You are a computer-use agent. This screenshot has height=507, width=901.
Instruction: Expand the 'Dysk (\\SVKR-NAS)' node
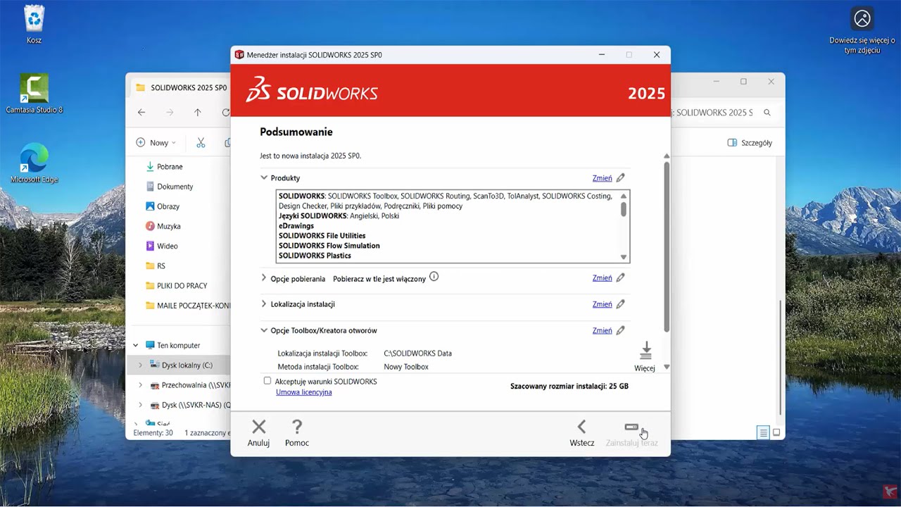coord(140,405)
